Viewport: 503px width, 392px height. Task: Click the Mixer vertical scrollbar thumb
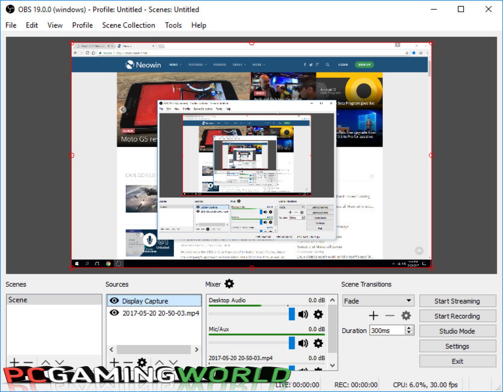tap(332, 329)
